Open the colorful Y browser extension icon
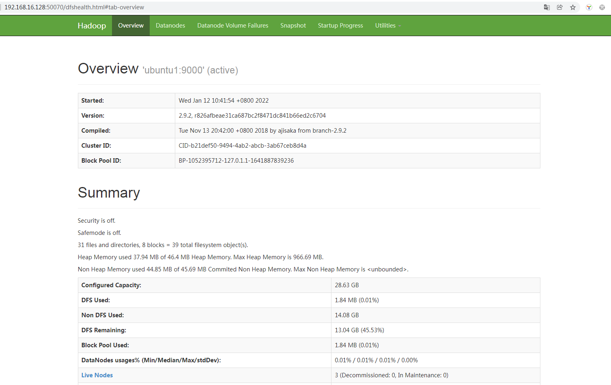This screenshot has height=385, width=611. coord(589,7)
